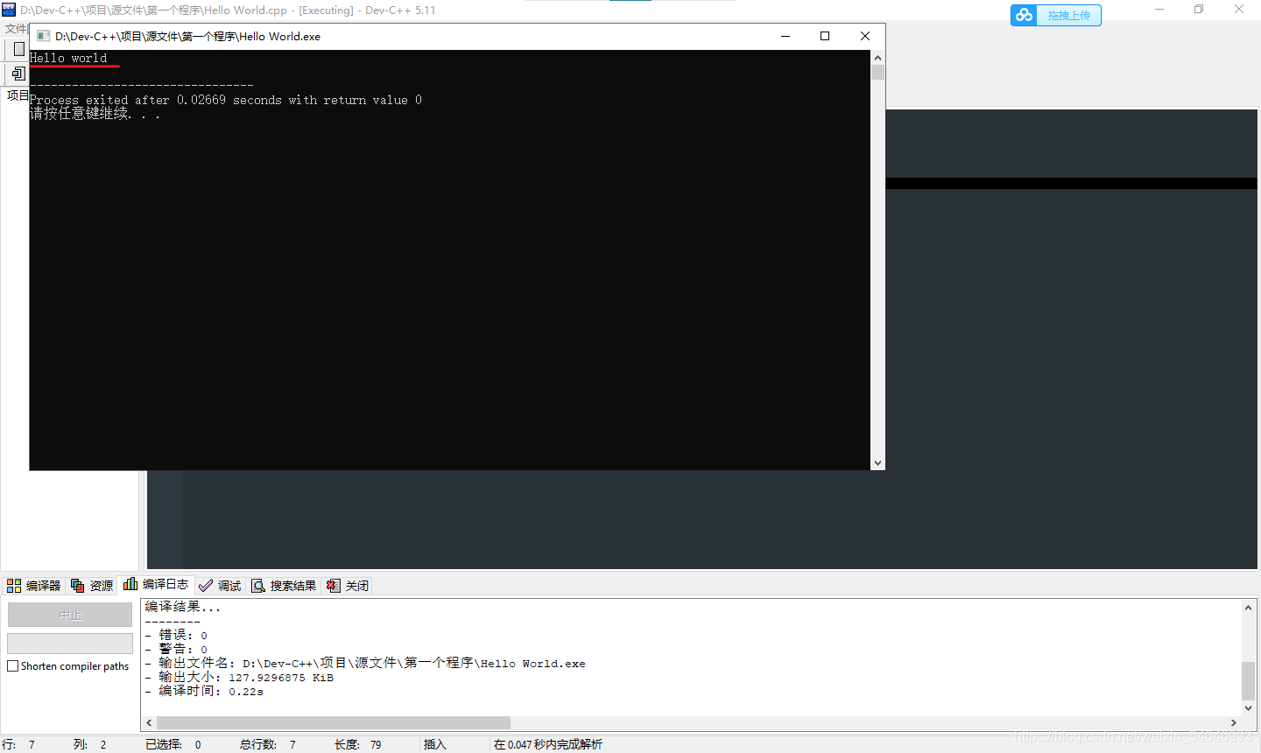Click the compile log horizontal scroll right arrow
This screenshot has width=1261, height=753.
[x=1234, y=723]
